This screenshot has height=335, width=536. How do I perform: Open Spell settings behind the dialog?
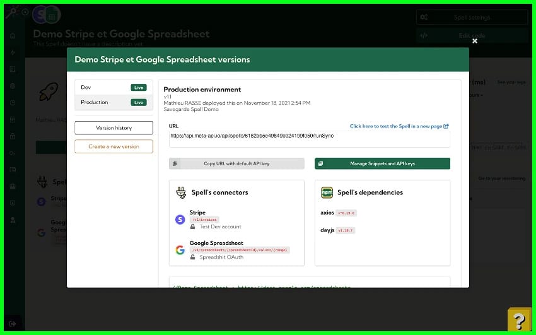(x=472, y=18)
